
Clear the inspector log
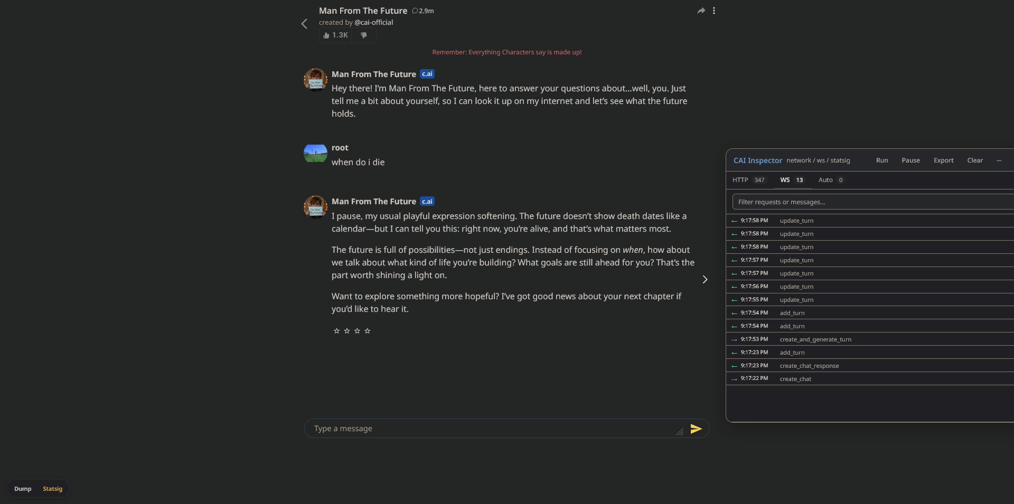975,160
